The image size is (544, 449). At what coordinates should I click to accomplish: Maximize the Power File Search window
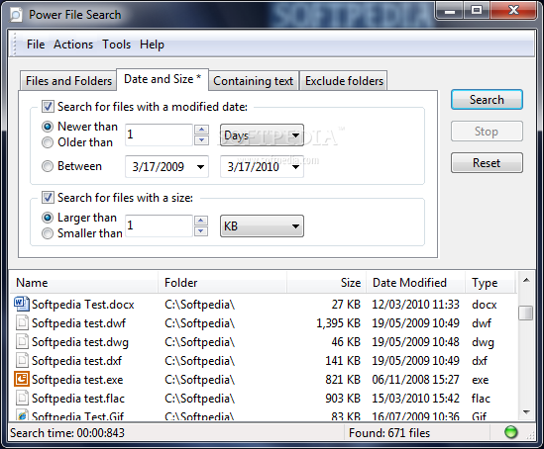pyautogui.click(x=477, y=11)
